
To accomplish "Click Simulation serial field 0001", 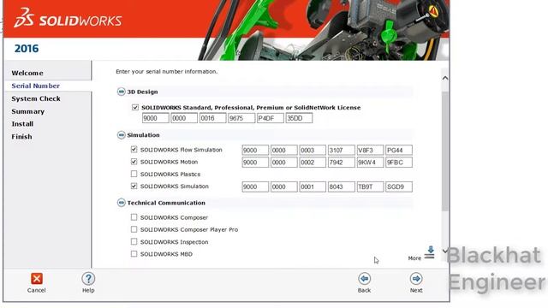I will 313,187.
